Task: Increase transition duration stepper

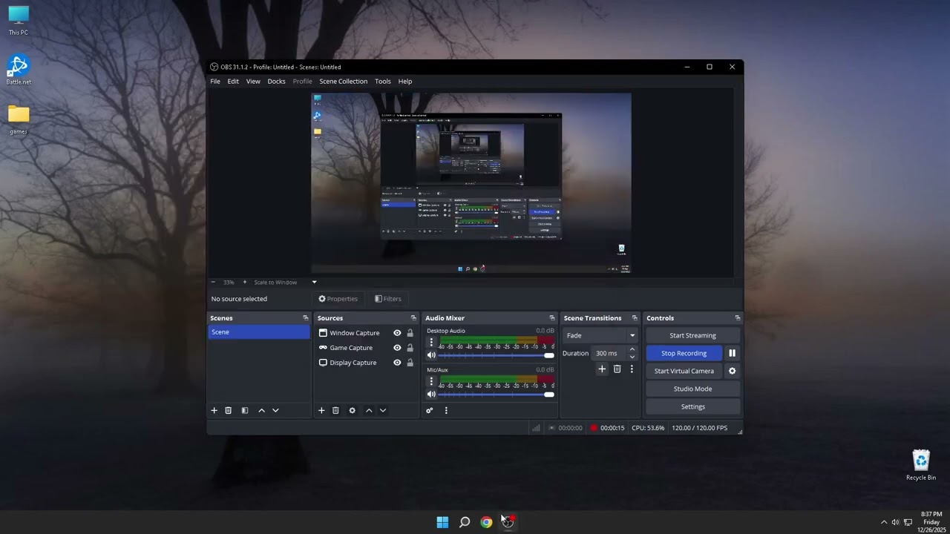Action: [632, 349]
